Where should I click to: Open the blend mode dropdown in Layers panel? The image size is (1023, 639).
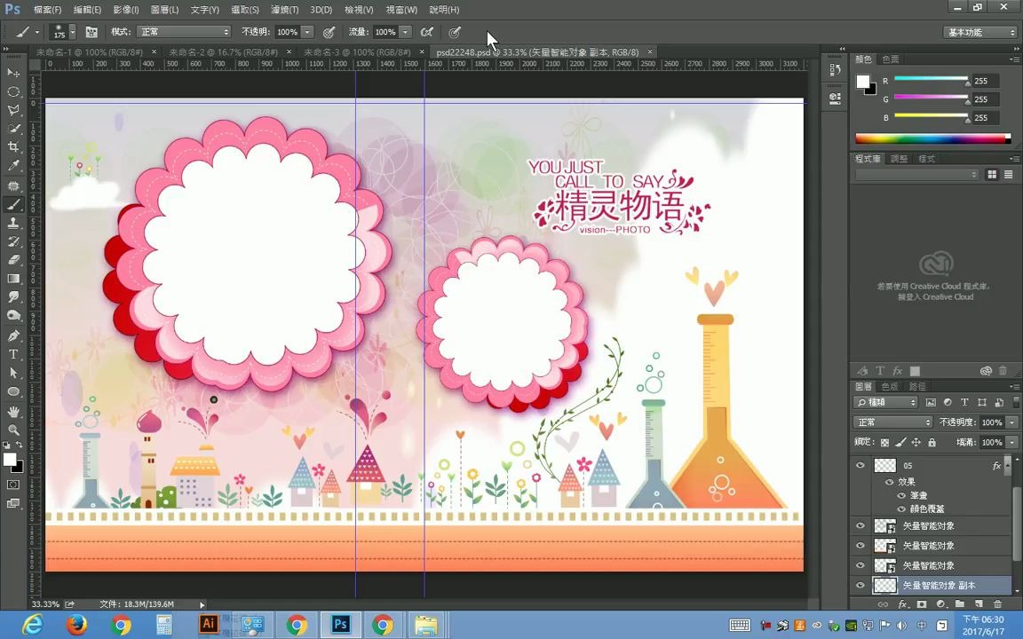pos(892,422)
